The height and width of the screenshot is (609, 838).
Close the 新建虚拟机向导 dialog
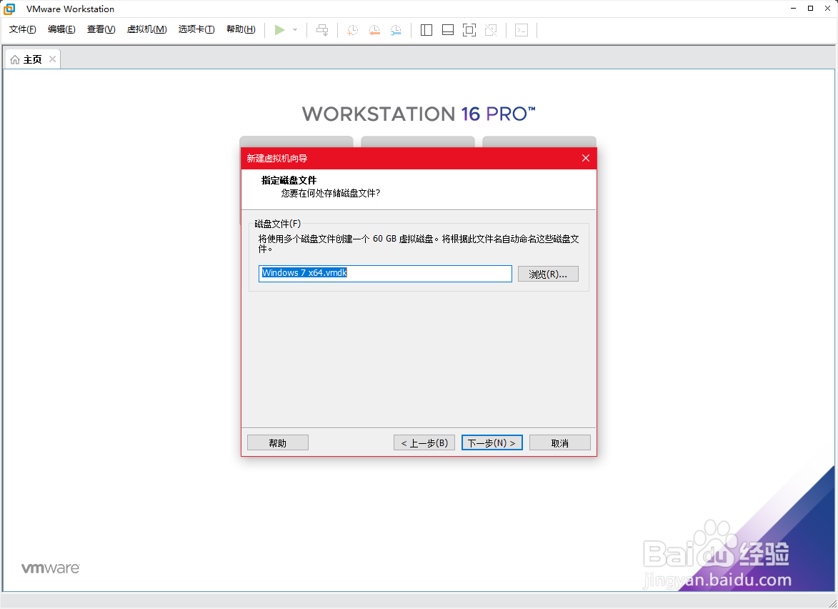[x=586, y=158]
